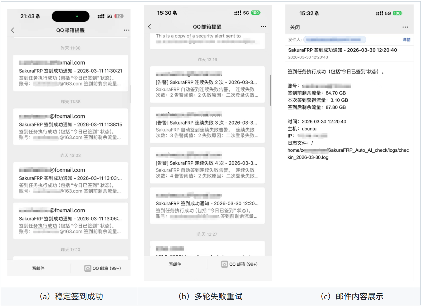The image size is (422, 307).
Task: Click the 昨天 13:03 timestamp
Action: (x=71, y=155)
